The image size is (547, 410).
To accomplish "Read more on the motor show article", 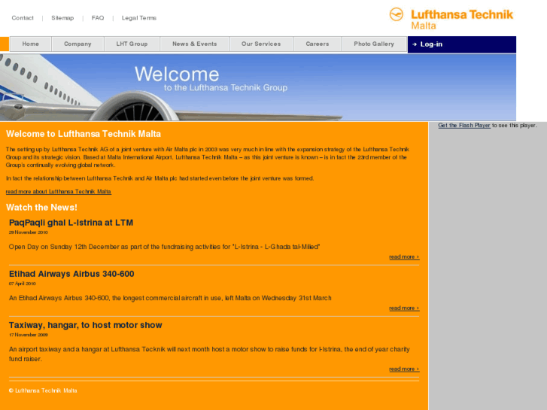I will 404,369.
